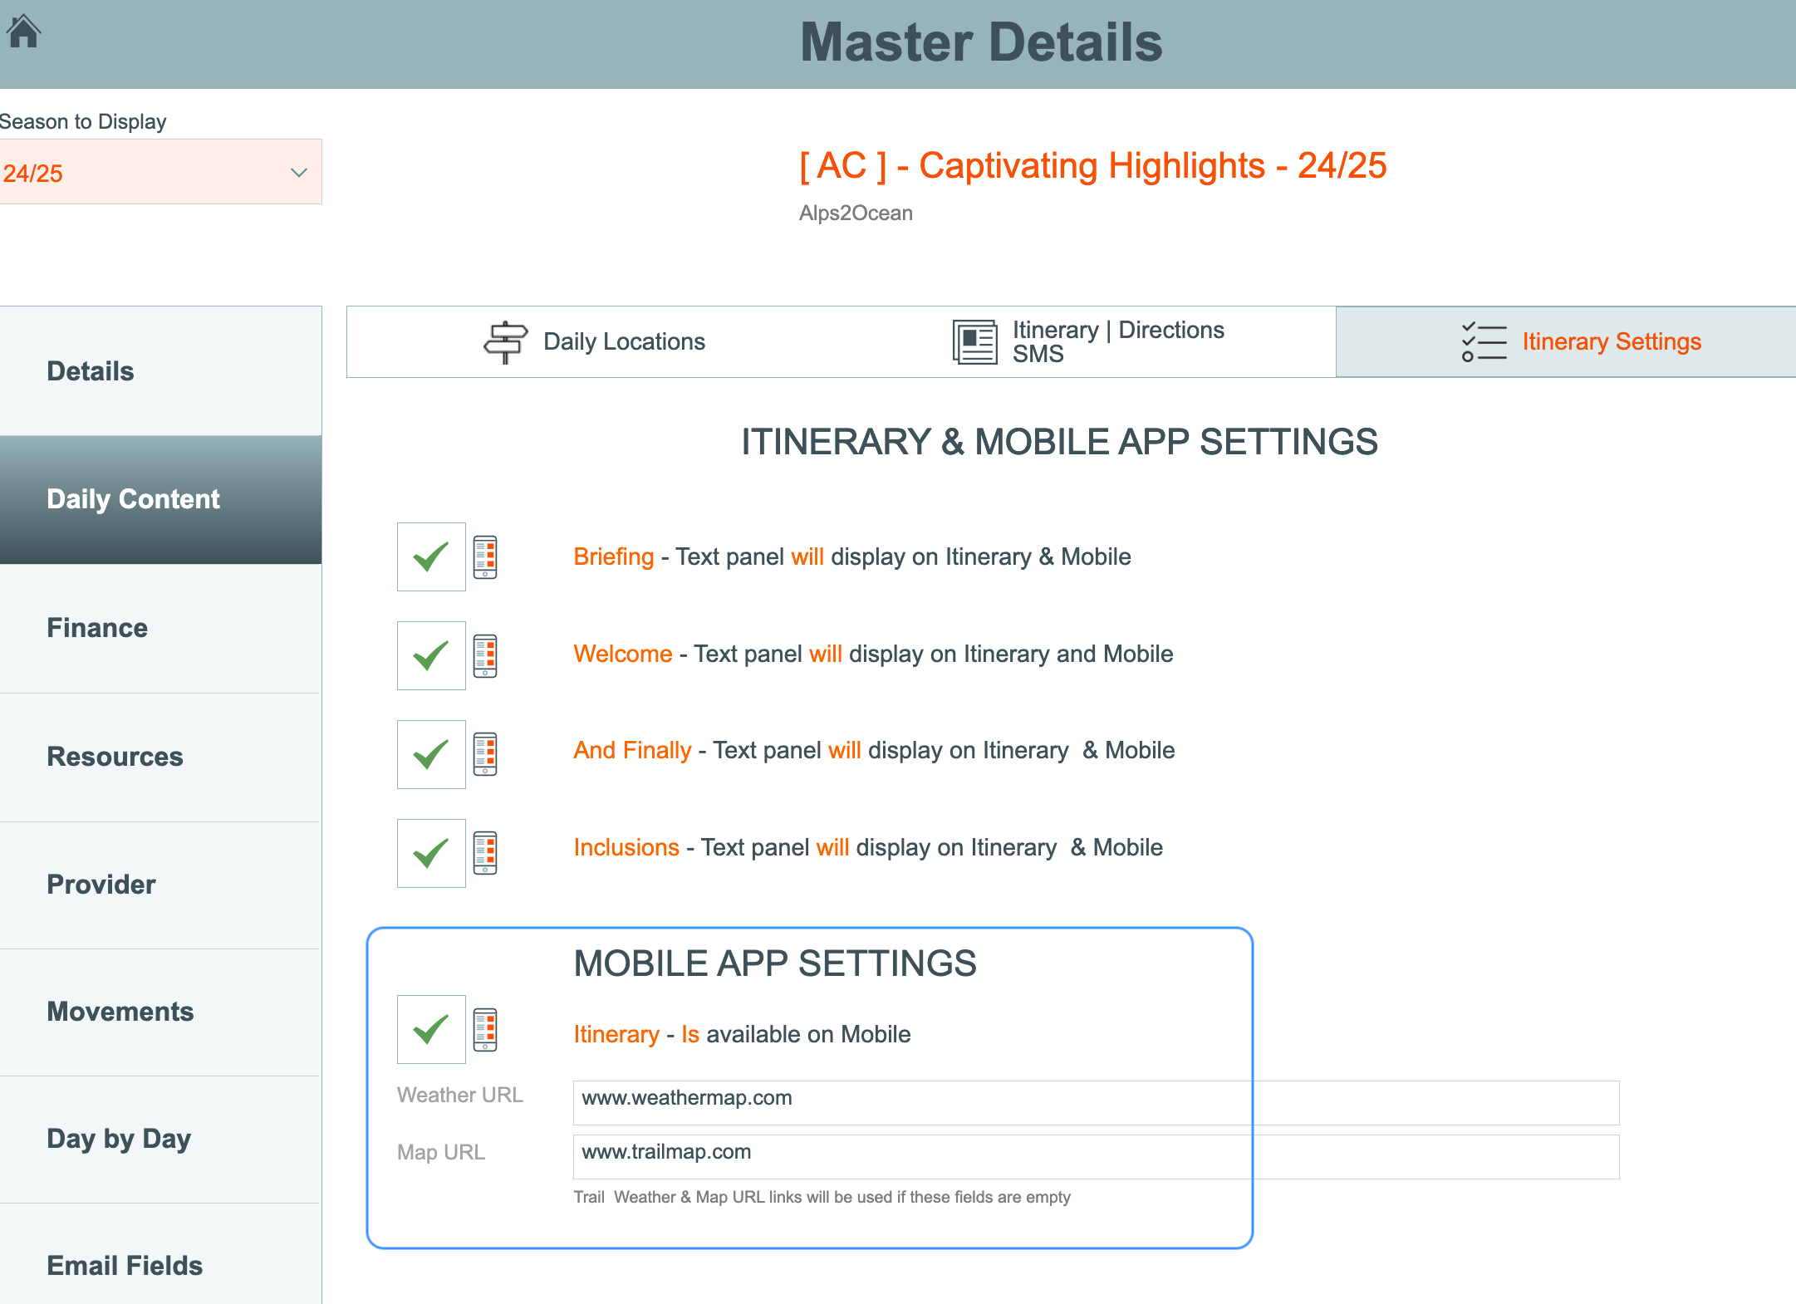Click the mobile phone icon beside Welcome
Image resolution: width=1796 pixels, height=1304 pixels.
coord(485,655)
